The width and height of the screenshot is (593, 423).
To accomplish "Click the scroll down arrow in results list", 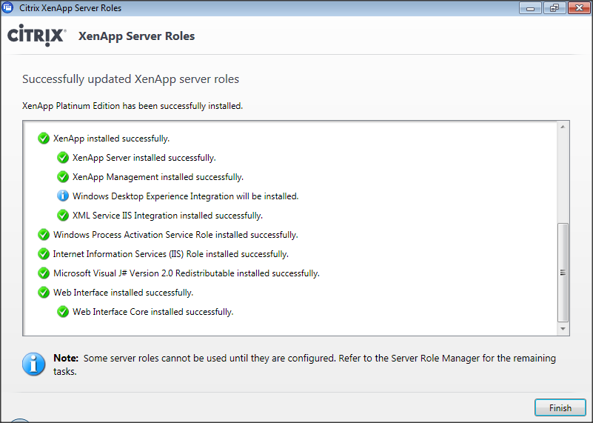I will 563,328.
